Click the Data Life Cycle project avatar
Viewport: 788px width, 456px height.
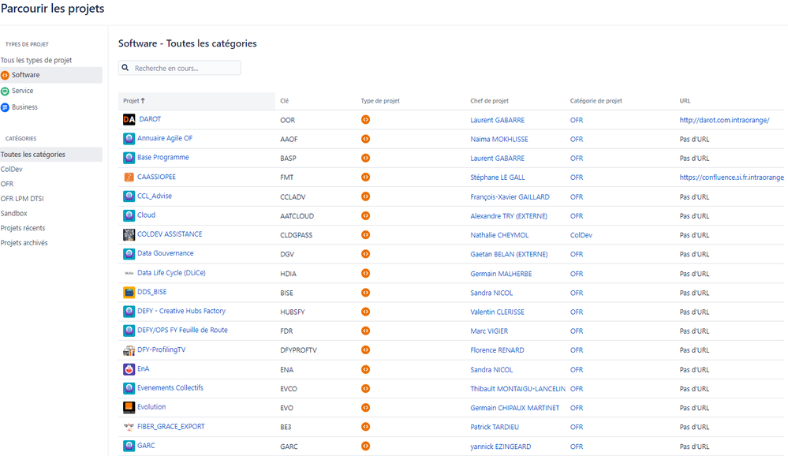tap(129, 273)
